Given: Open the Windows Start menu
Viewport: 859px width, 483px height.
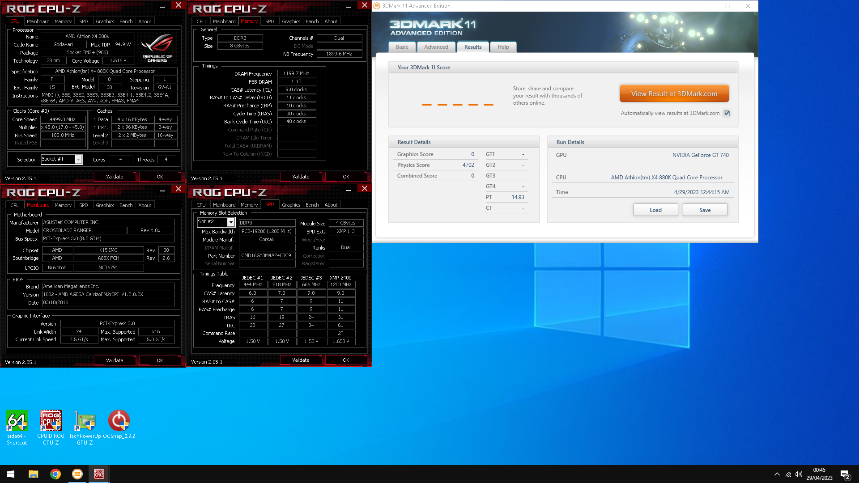Looking at the screenshot, I should (11, 474).
